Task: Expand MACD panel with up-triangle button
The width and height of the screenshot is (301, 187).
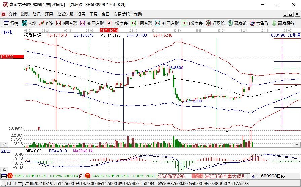Action: click(x=4, y=169)
